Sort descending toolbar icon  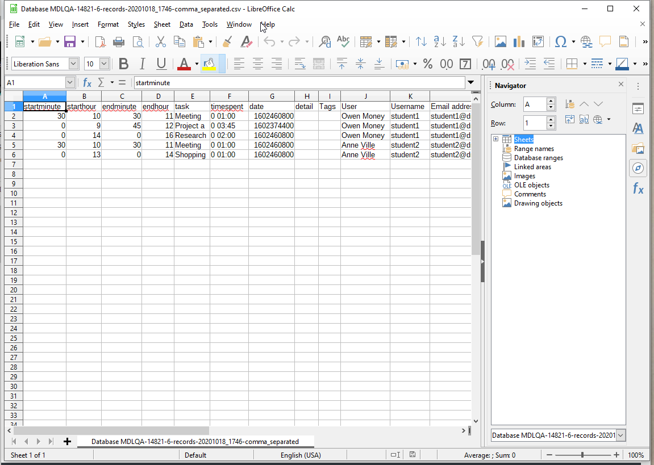459,41
